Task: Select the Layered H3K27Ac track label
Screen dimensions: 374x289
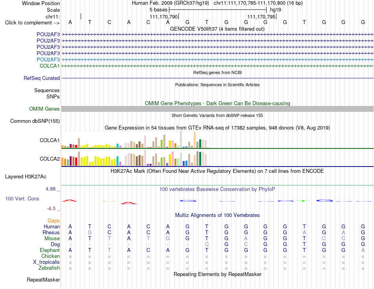Action: coord(26,177)
